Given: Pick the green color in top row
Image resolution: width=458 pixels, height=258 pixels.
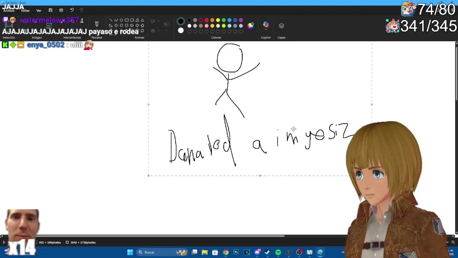Looking at the screenshot, I should click(x=224, y=20).
